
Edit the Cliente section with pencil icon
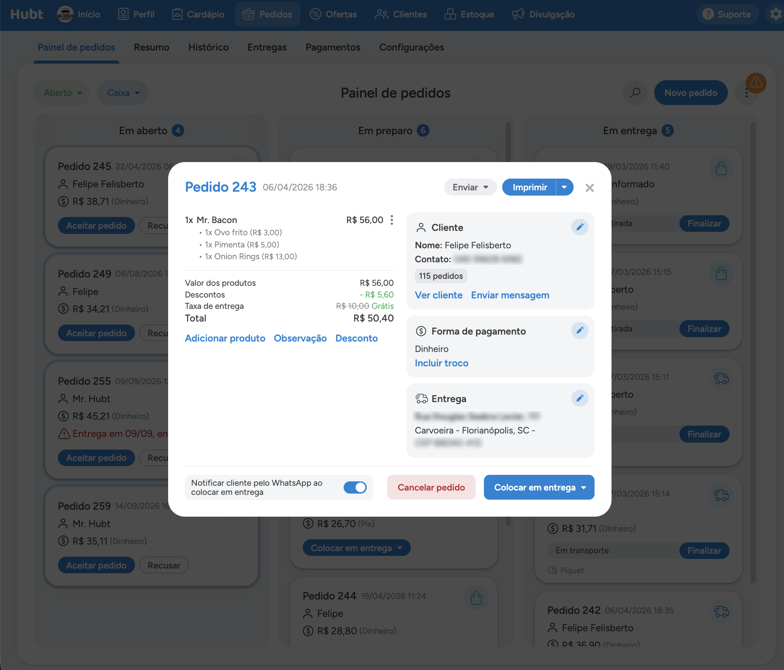580,227
